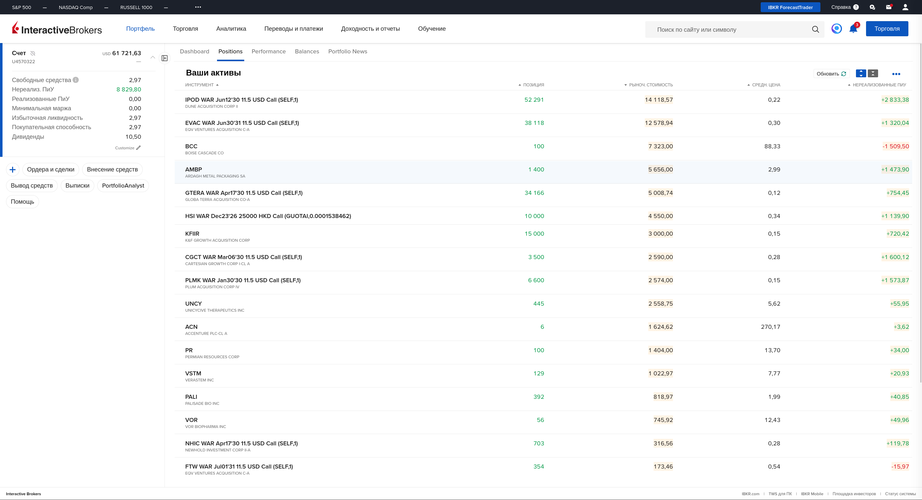The width and height of the screenshot is (922, 500).
Task: Open the mail messages envelope icon
Action: pyautogui.click(x=889, y=7)
